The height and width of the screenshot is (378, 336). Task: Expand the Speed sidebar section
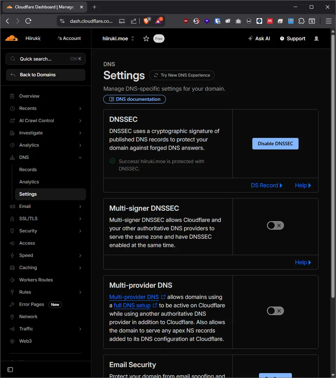point(80,255)
